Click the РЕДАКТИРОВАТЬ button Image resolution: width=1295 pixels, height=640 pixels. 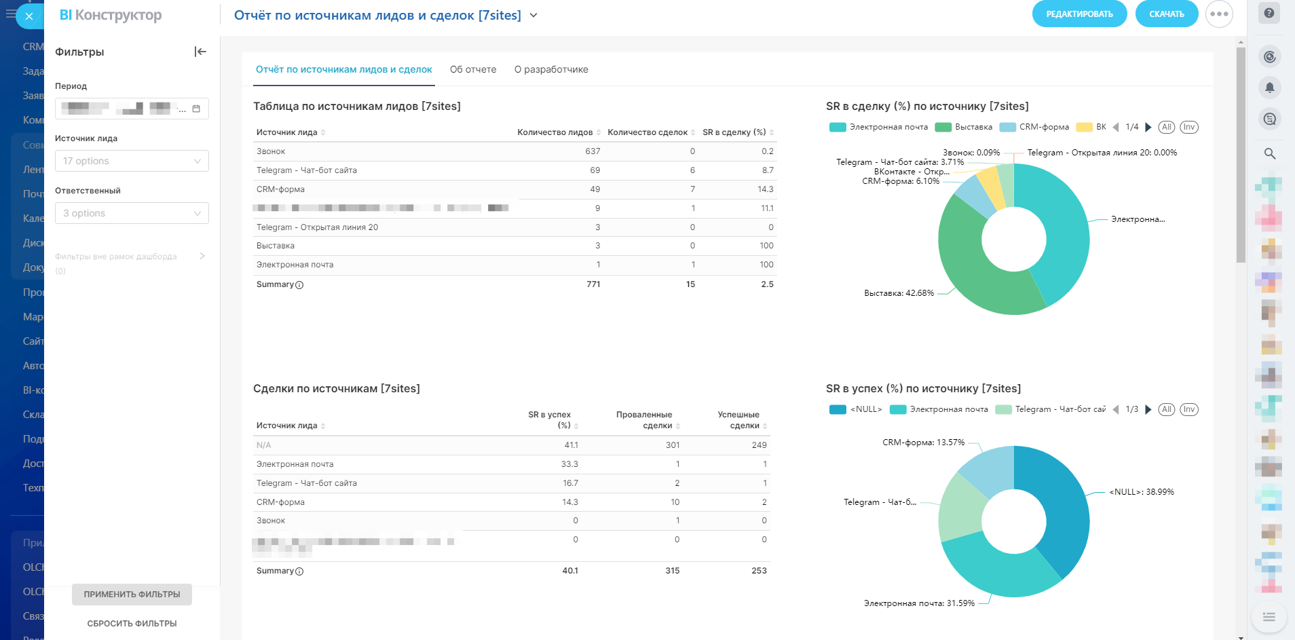[1079, 14]
